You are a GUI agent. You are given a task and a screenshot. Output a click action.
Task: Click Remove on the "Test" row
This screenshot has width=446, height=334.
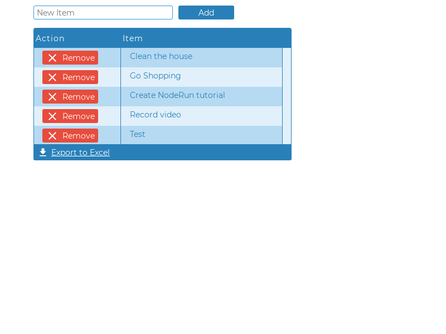coord(70,135)
